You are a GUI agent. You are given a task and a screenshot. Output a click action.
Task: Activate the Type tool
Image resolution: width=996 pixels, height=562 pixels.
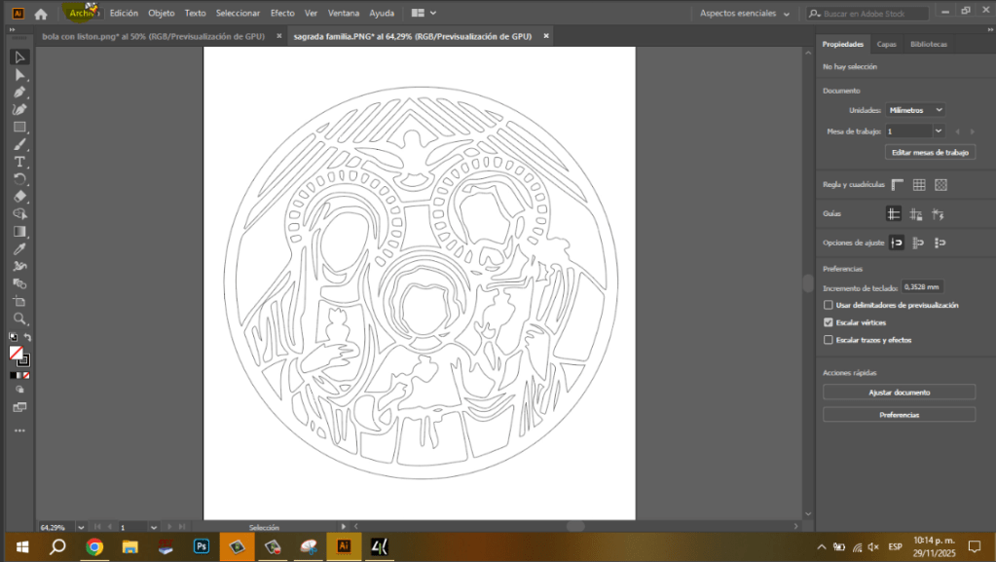pos(19,162)
